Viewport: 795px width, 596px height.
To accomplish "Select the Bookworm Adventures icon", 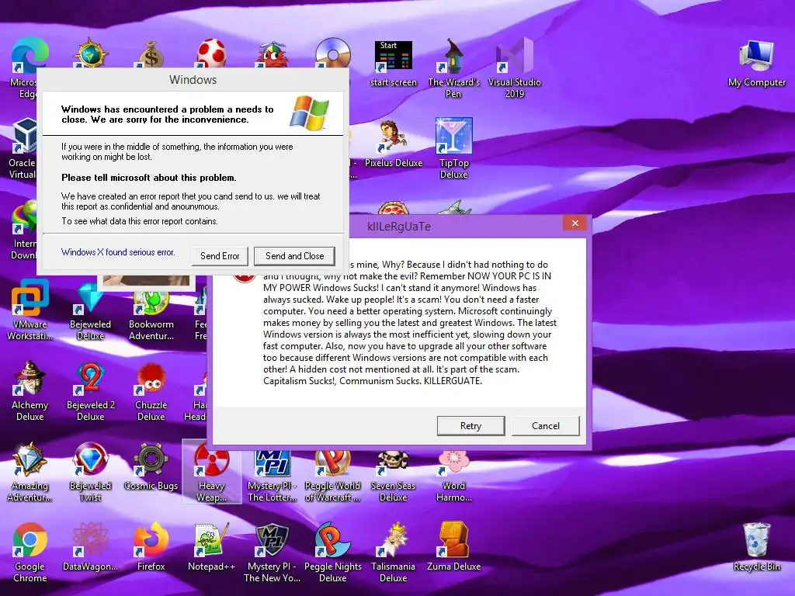I will pos(151,313).
